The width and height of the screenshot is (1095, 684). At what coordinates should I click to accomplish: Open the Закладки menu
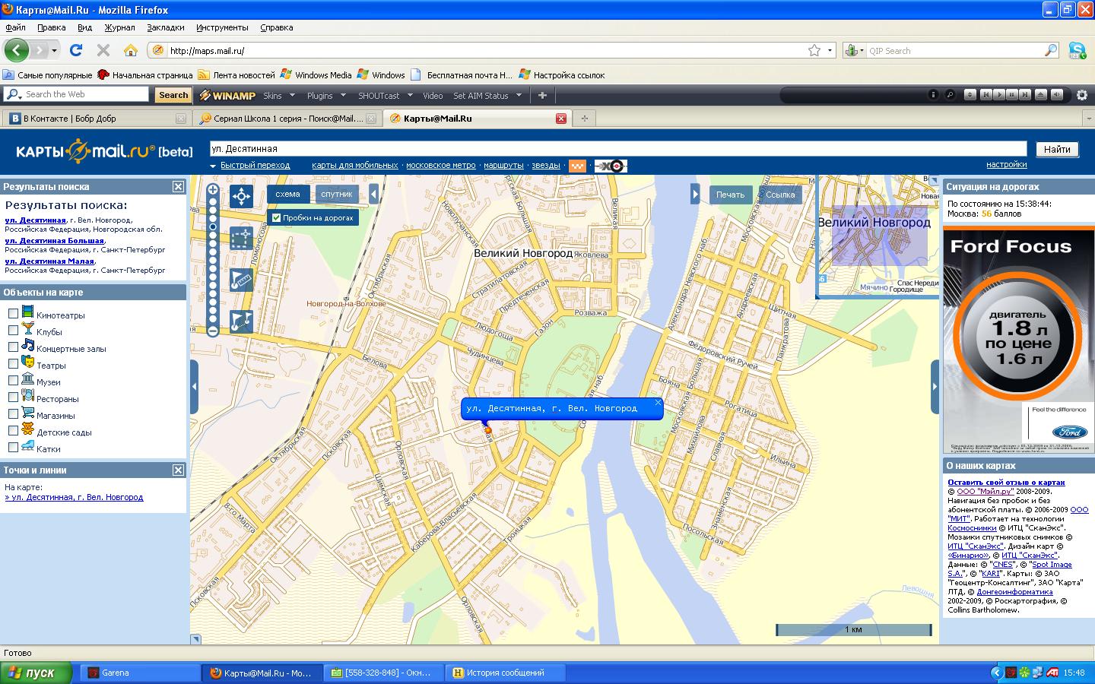click(x=166, y=27)
